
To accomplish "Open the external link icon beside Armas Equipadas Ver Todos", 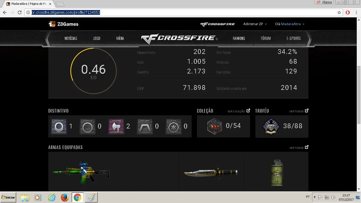I will coord(307,147).
